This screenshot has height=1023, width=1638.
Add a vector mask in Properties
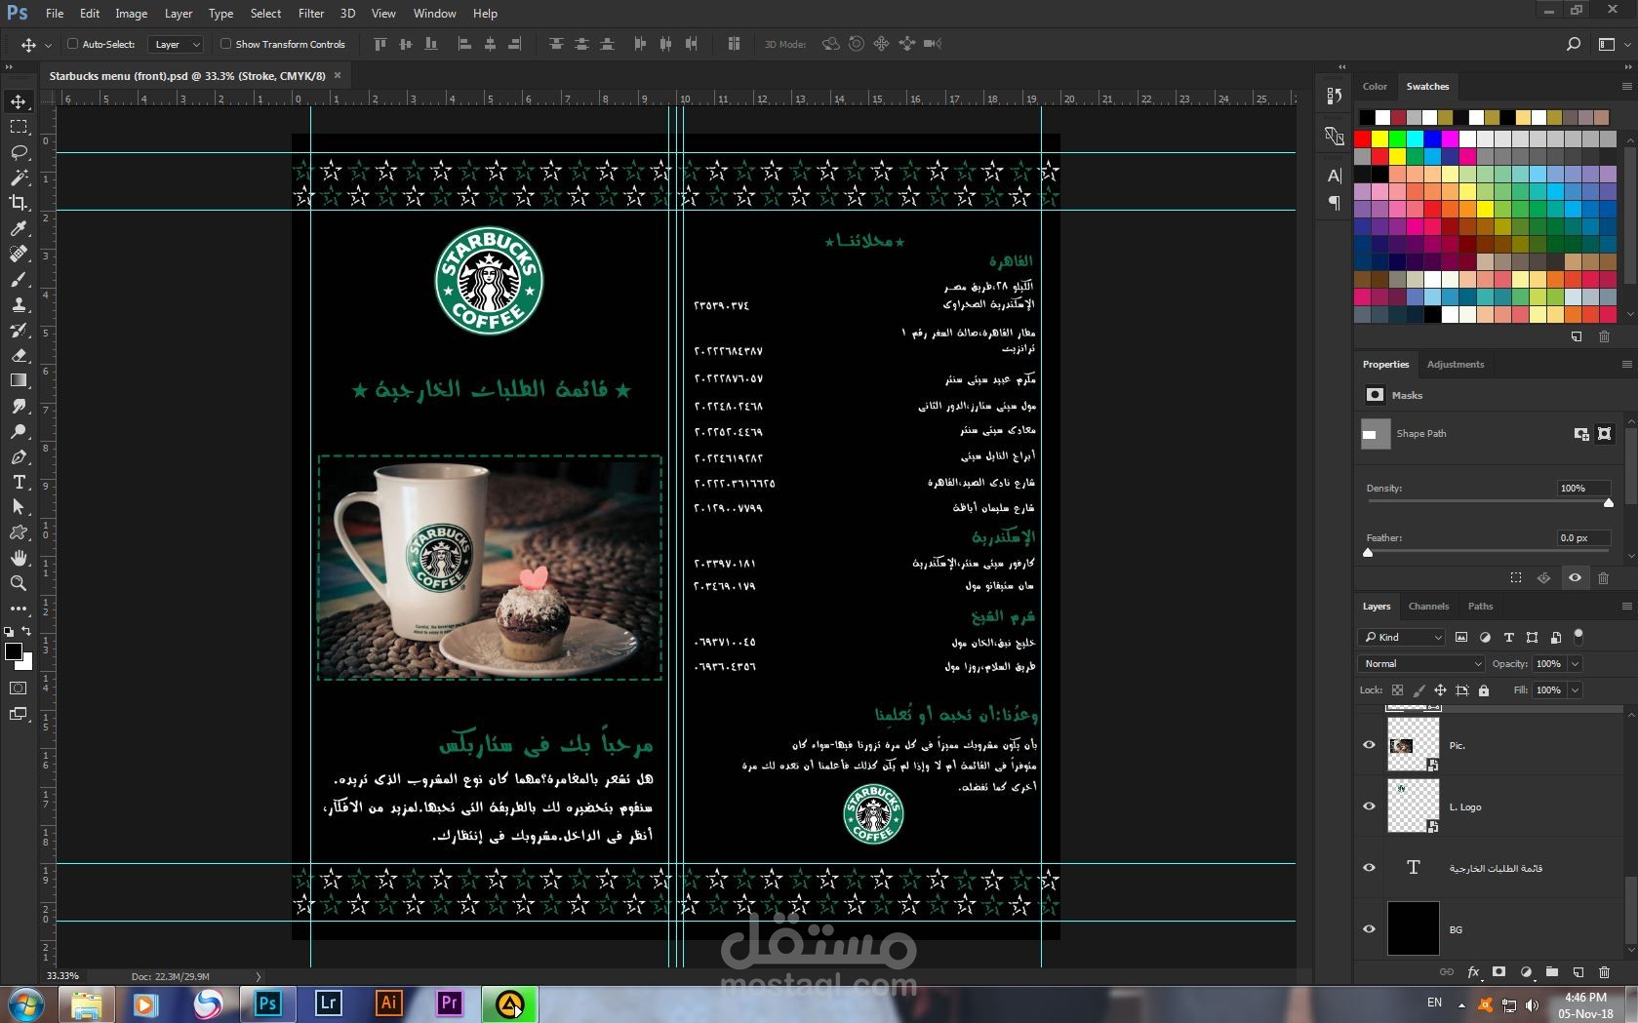(1604, 434)
